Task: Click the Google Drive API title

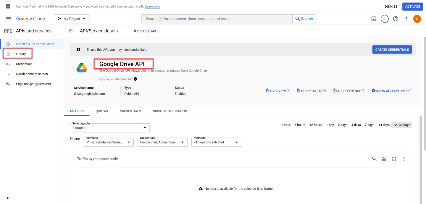Action: pos(122,64)
